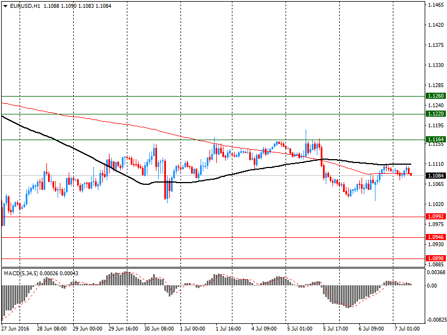This screenshot has height=335, width=447.
Task: Select the 6 Jul 09:00 time label
Action: coord(372,329)
